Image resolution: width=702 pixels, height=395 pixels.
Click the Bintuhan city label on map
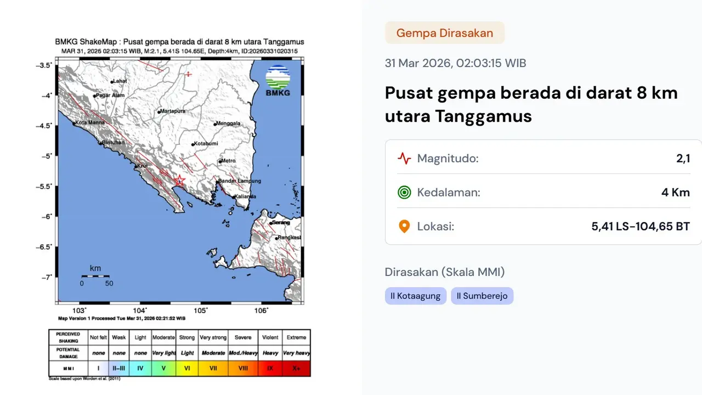[x=114, y=143]
